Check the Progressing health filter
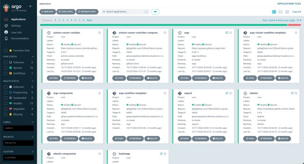This screenshot has width=304, height=164. [x=5, y=92]
